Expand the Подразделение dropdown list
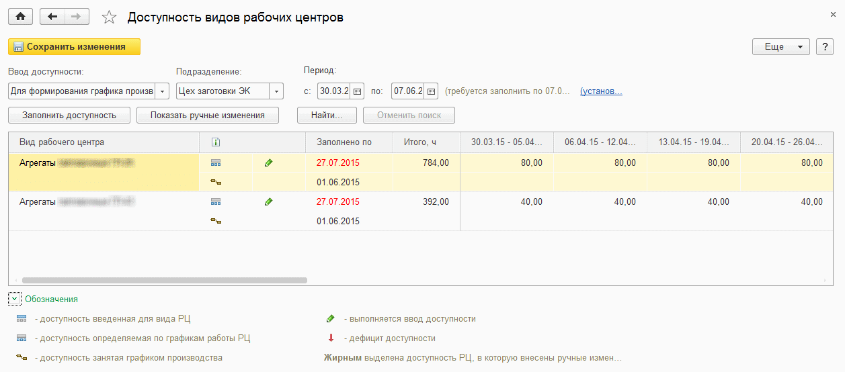 click(276, 91)
